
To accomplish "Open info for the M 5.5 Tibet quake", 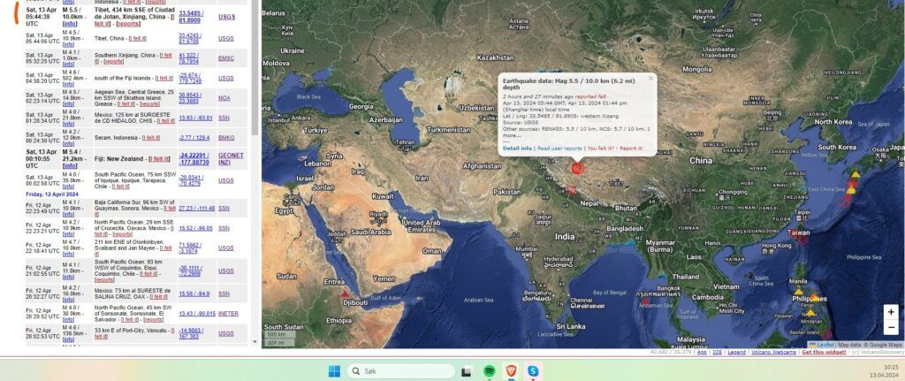I will pyautogui.click(x=70, y=24).
